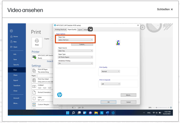Open Widgets on taskbar

tap(85, 113)
